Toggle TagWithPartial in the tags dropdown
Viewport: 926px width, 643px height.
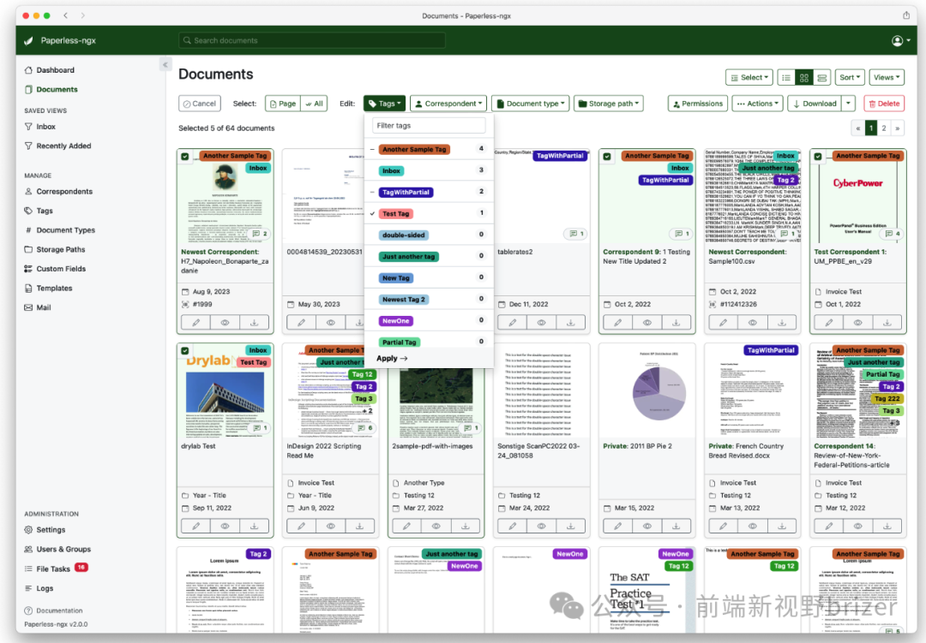pos(429,192)
